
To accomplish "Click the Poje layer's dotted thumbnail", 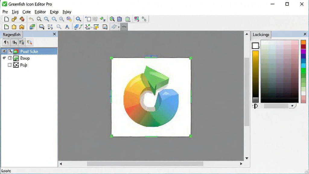I will pyautogui.click(x=16, y=65).
